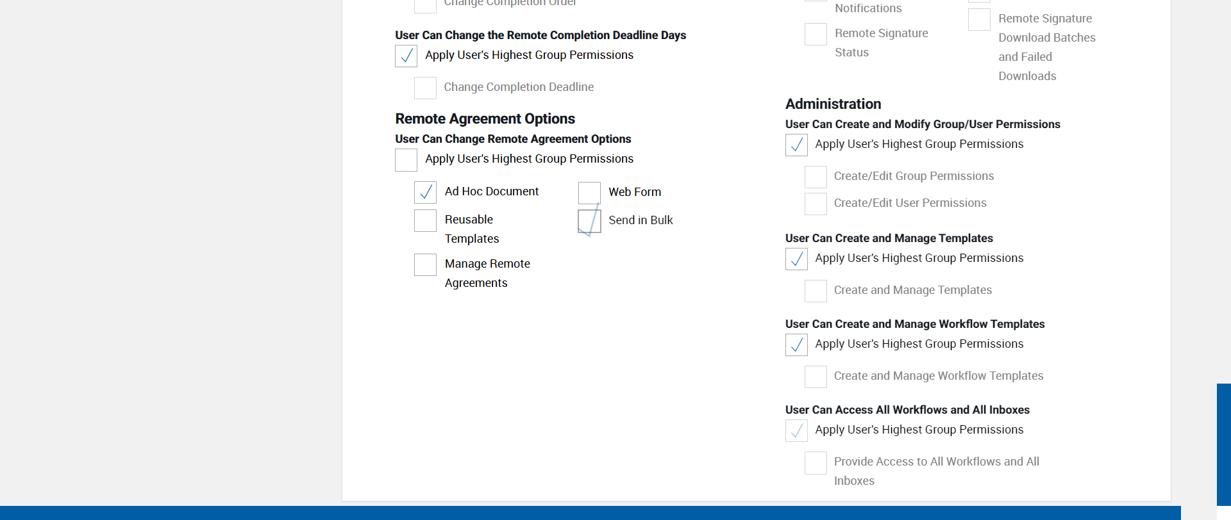This screenshot has height=520, width=1231.
Task: Enable Remote Signature Download Batches and Failed Downloads
Action: point(979,20)
